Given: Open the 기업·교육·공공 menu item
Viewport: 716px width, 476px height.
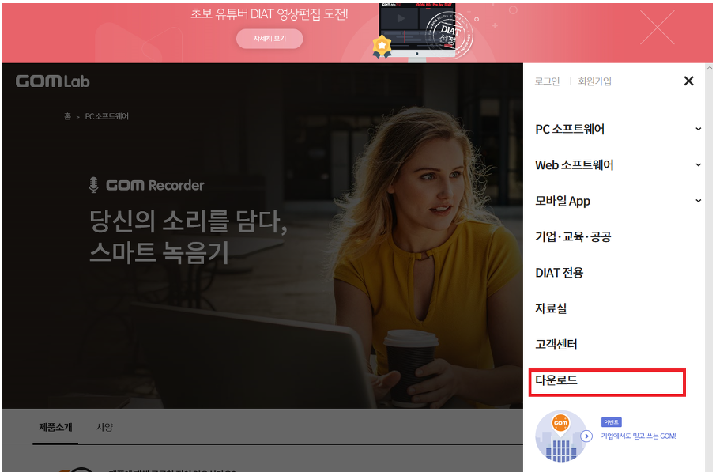Looking at the screenshot, I should coord(573,236).
